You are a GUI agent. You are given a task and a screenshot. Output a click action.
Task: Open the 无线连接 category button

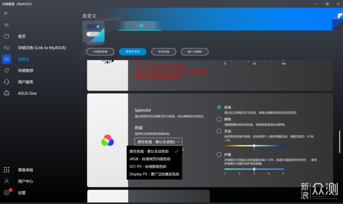(163, 52)
